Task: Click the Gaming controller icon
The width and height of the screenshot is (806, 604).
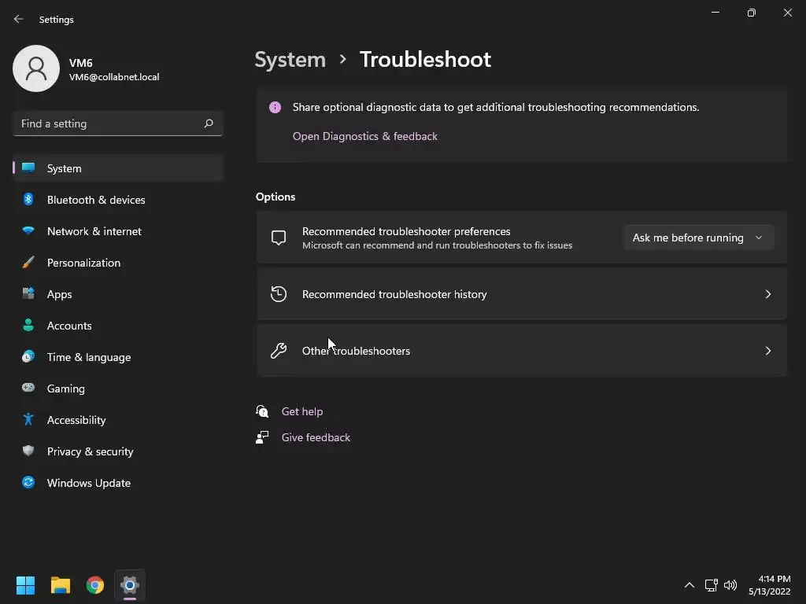Action: tap(28, 389)
